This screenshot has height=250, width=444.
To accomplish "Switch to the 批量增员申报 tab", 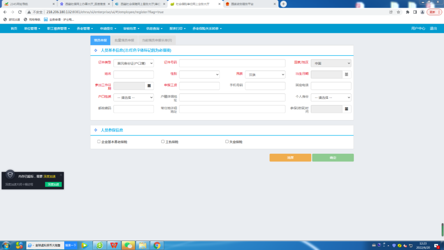I will [124, 40].
